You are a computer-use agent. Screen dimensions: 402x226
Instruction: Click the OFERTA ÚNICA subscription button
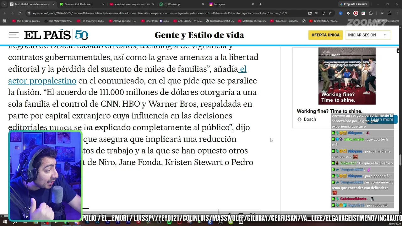325,35
